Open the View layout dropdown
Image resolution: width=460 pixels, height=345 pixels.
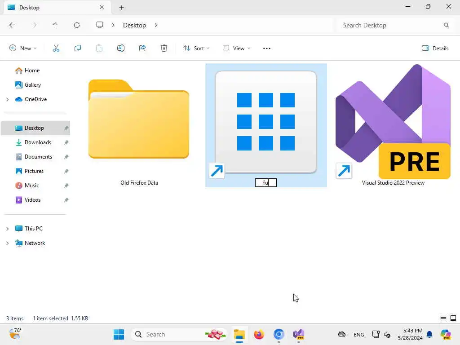[x=236, y=49]
